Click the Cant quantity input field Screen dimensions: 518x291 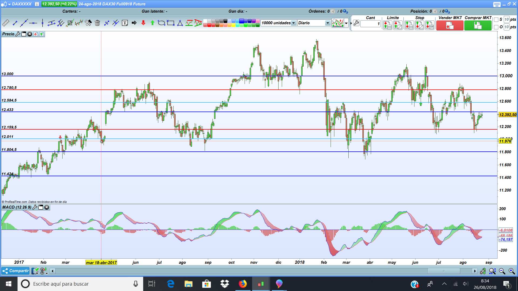370,24
